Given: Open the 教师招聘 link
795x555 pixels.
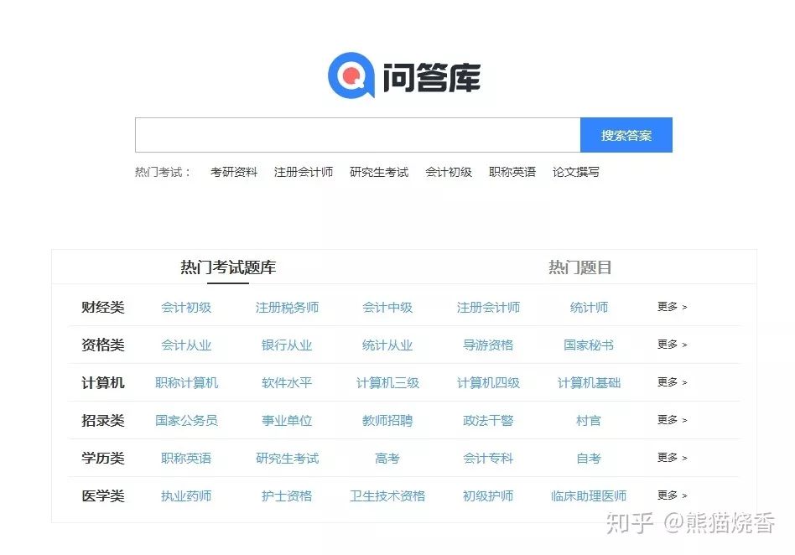Looking at the screenshot, I should [386, 421].
